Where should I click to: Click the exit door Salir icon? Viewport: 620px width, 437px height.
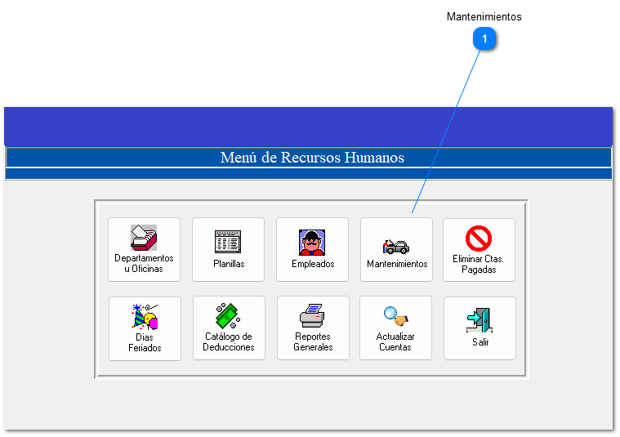coord(479,319)
